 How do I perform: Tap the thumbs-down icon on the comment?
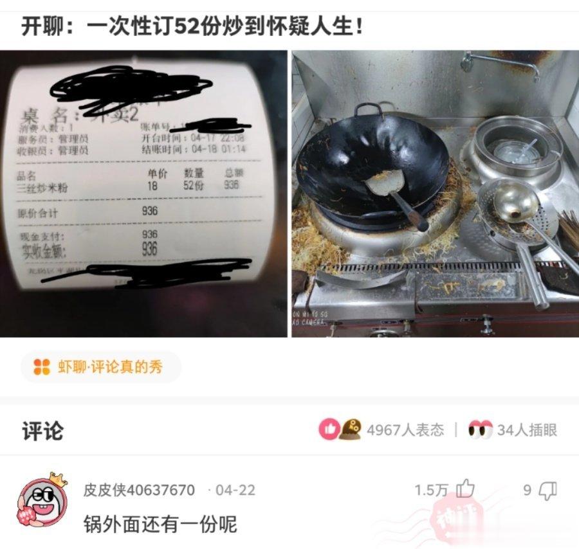pyautogui.click(x=547, y=491)
